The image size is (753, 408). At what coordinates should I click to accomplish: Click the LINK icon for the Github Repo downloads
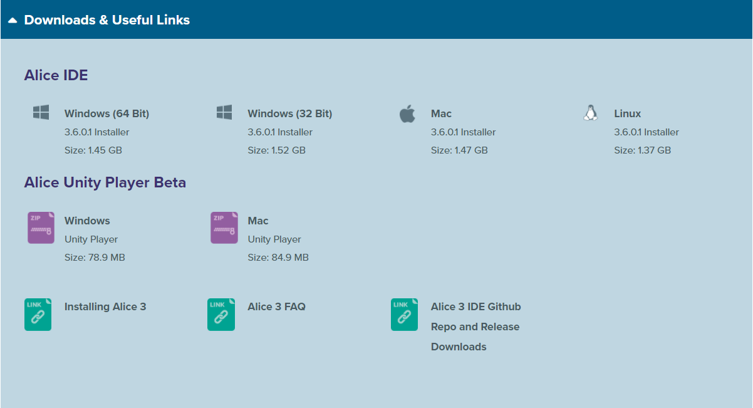(404, 314)
